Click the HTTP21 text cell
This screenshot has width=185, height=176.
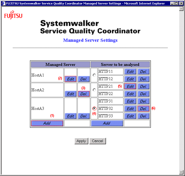click(111, 86)
